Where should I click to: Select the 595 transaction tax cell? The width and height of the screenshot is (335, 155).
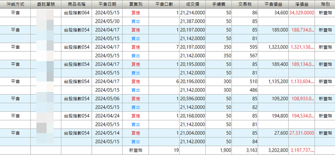[245, 47]
